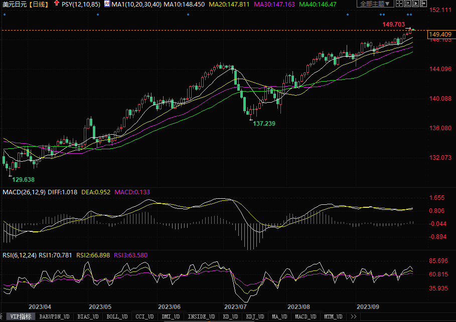Click the 129.638 low price label

click(x=23, y=180)
